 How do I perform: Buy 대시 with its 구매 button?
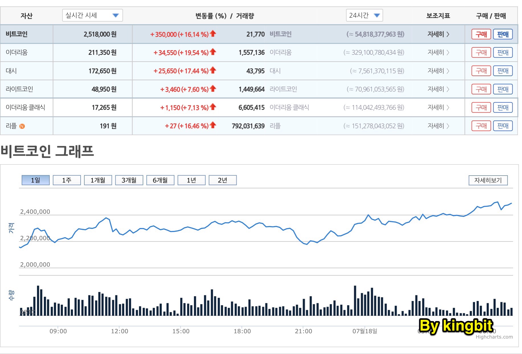(481, 71)
